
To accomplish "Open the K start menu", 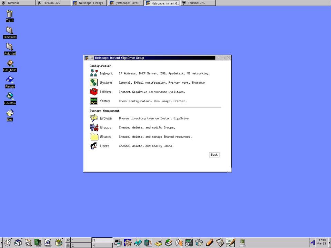I will (8, 242).
